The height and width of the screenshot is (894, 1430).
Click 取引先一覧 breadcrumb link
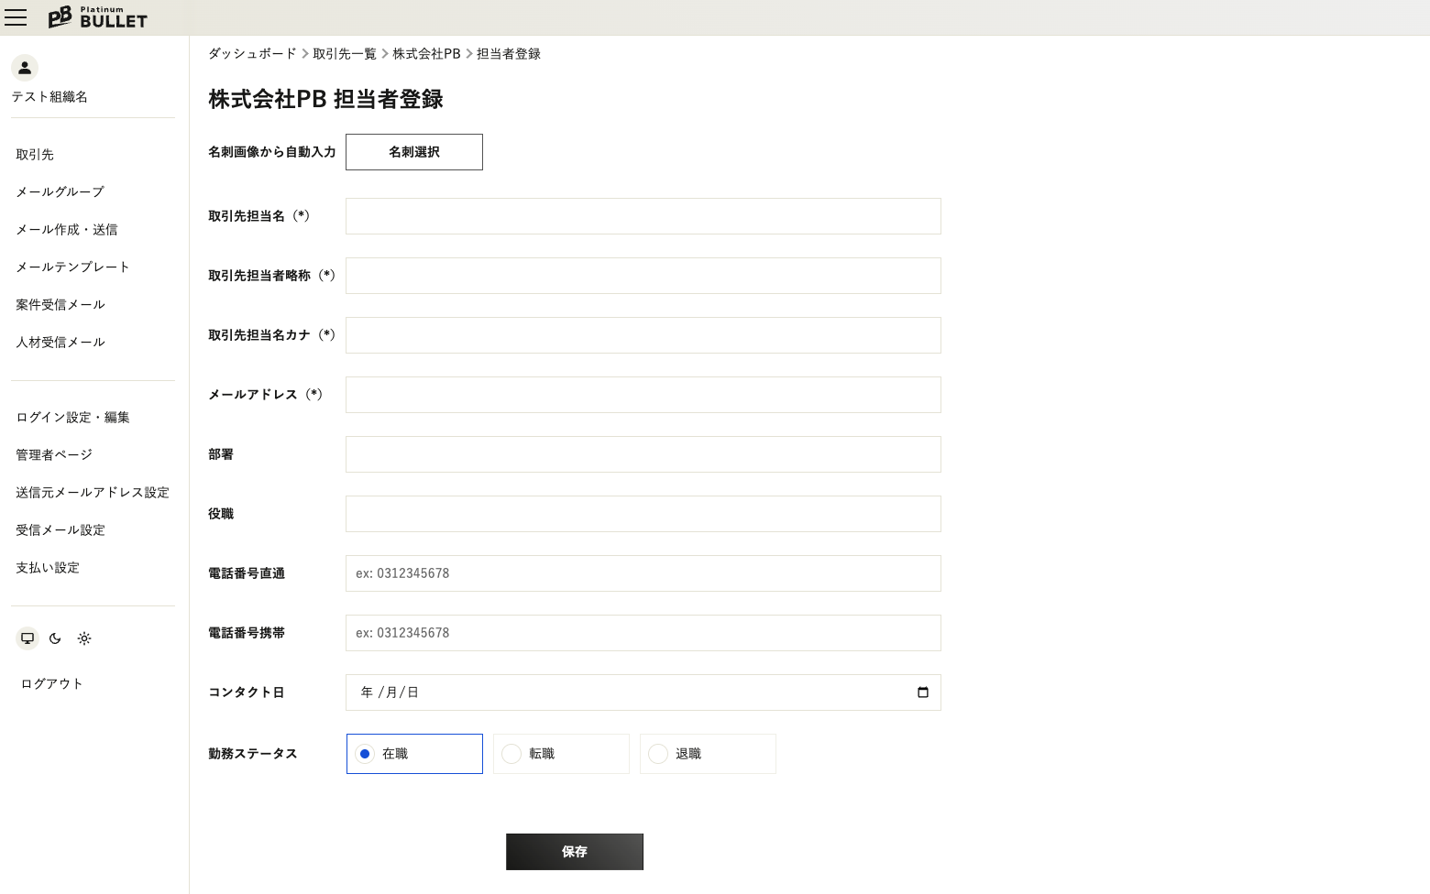tap(345, 54)
